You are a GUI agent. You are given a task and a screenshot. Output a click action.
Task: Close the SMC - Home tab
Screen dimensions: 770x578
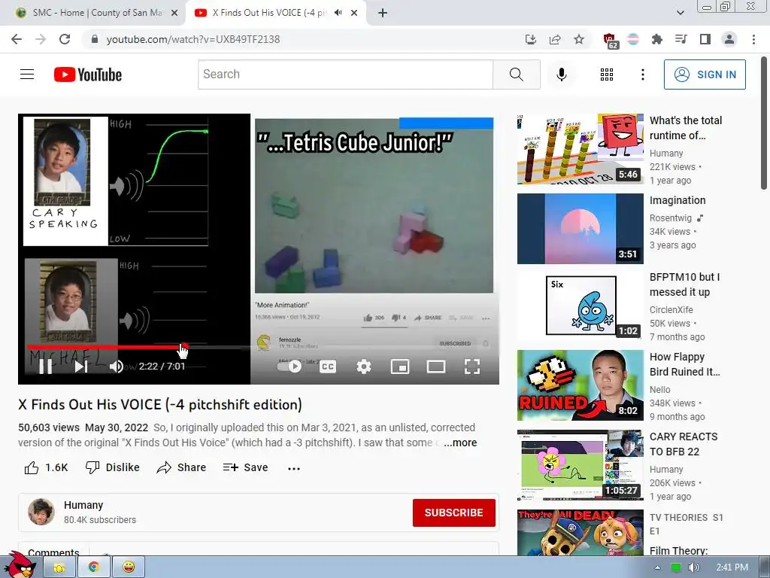tap(174, 14)
